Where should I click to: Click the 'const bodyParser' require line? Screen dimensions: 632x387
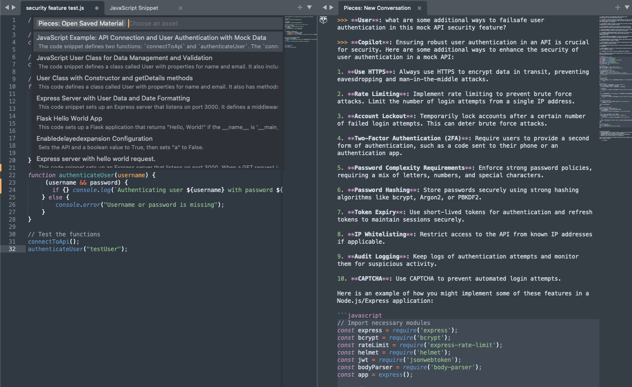[410, 367]
